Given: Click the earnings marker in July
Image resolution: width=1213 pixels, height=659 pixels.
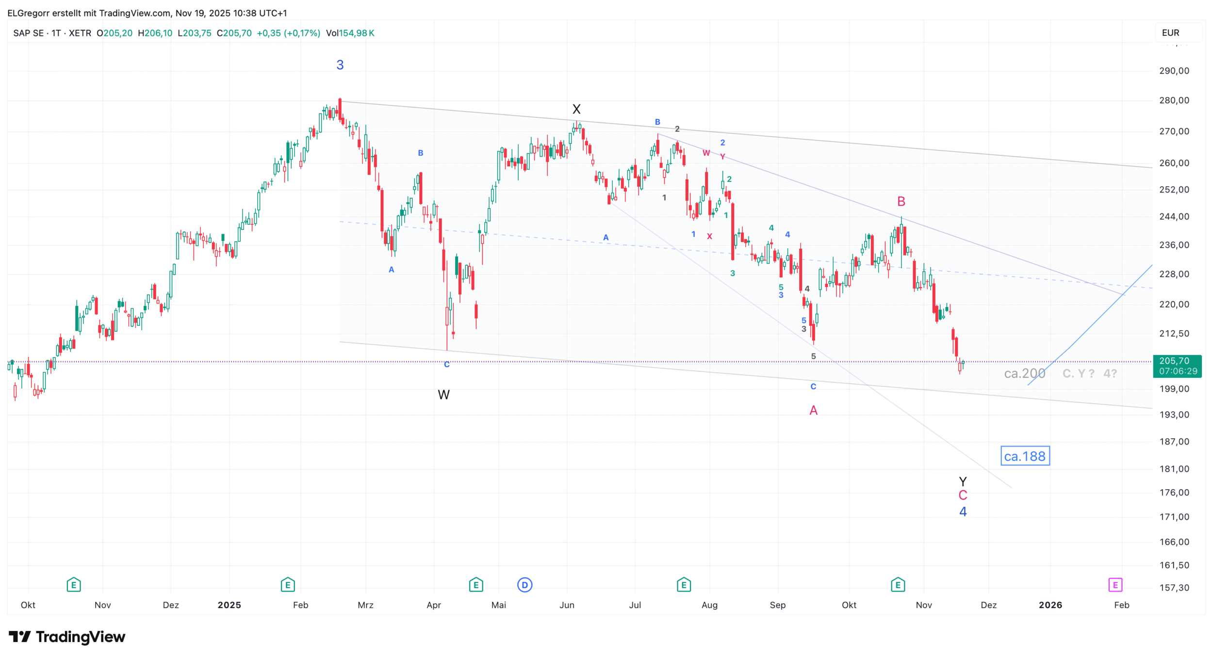Looking at the screenshot, I should (x=684, y=585).
